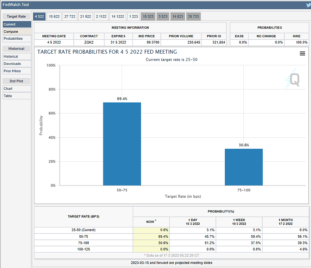Screen dimensions: 311x268
Task: Click the 59.4% one-week probability cell
Action: coord(239,236)
